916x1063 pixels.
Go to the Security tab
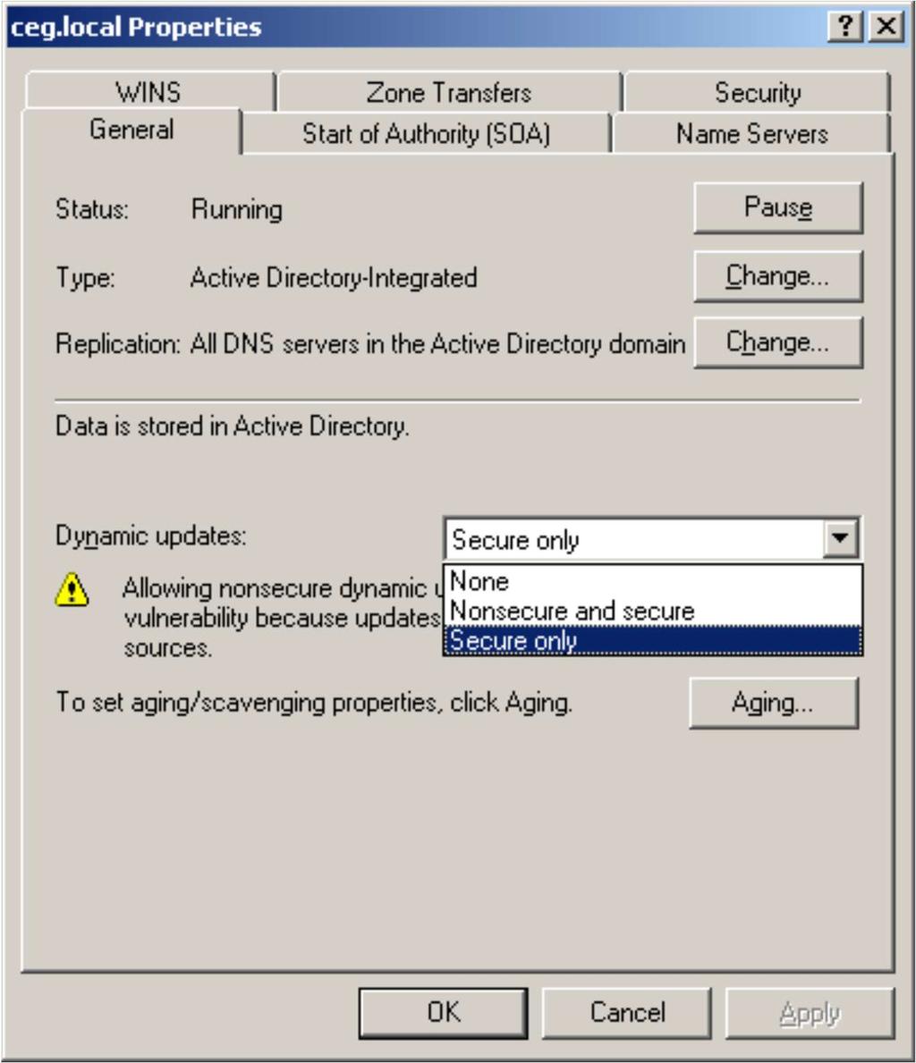[758, 92]
